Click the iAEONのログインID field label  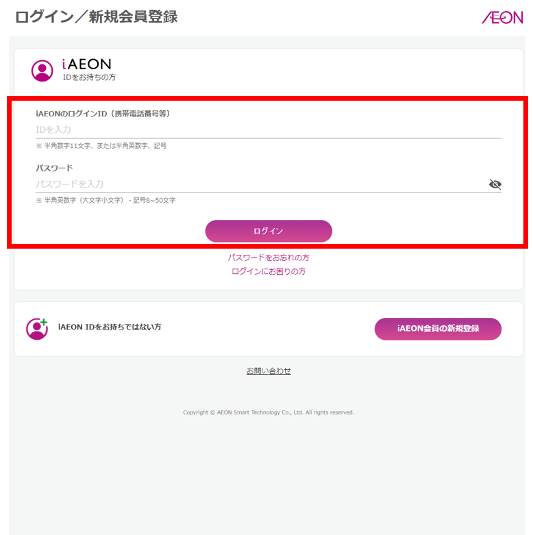tap(103, 114)
